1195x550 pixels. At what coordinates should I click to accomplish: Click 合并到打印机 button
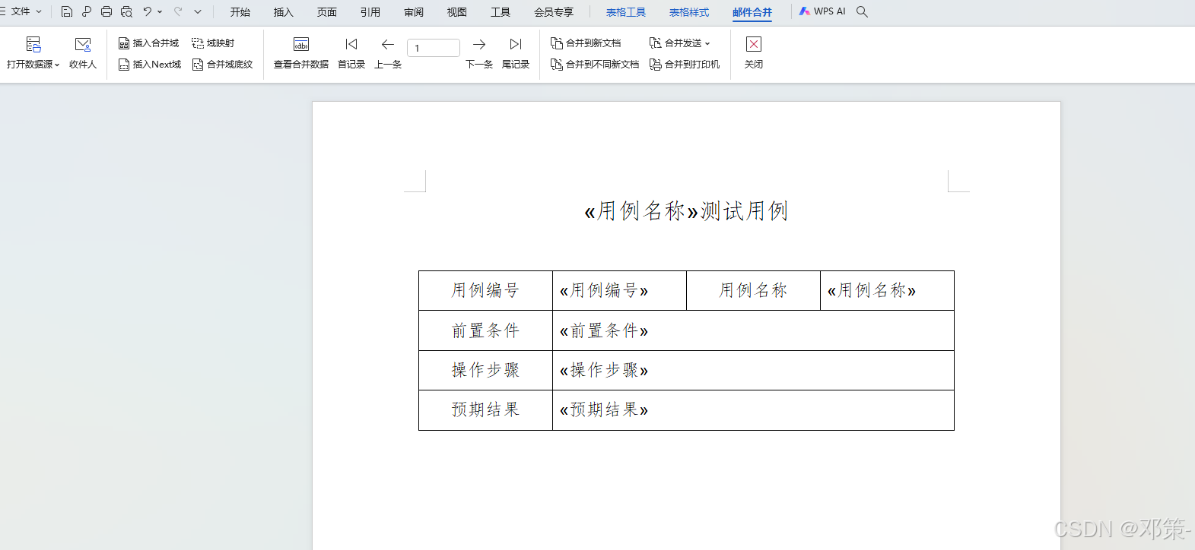[x=685, y=65]
